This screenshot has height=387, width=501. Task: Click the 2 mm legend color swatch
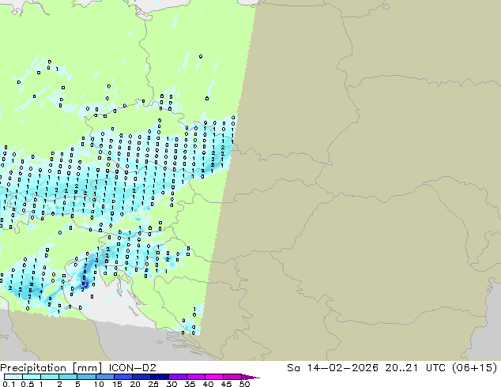coord(68,377)
